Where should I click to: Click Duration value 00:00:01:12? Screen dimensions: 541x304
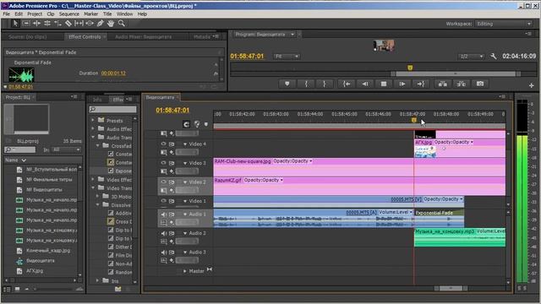click(x=113, y=73)
